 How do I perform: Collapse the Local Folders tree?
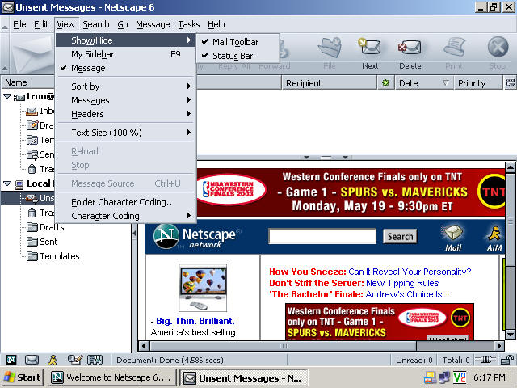[7, 183]
